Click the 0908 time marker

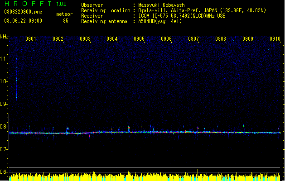221,39
